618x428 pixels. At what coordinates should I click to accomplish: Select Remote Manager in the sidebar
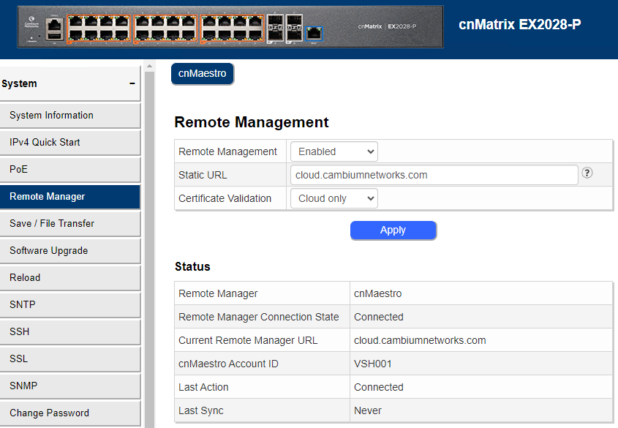[x=70, y=197]
